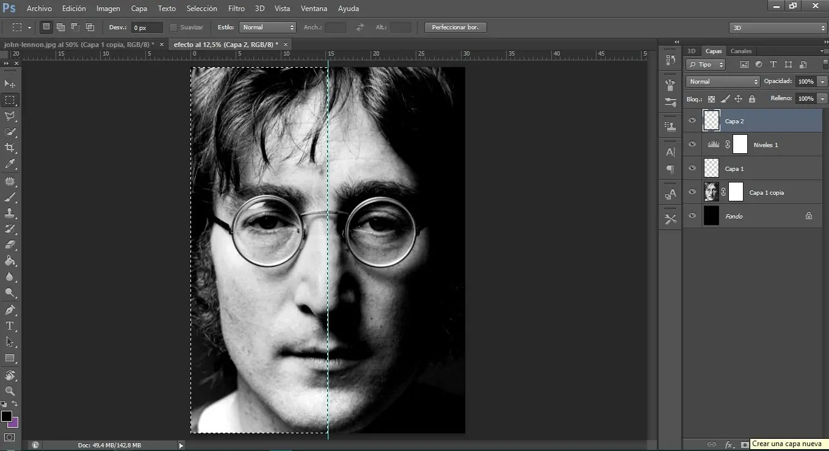Select the Zoom tool

pyautogui.click(x=10, y=391)
